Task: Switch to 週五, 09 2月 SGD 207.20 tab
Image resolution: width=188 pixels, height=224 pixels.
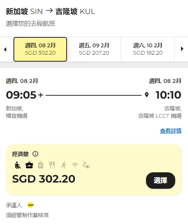Action: point(94,49)
